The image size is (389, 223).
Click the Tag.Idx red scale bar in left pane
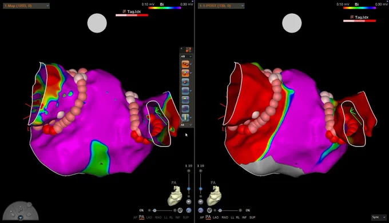tap(132, 15)
